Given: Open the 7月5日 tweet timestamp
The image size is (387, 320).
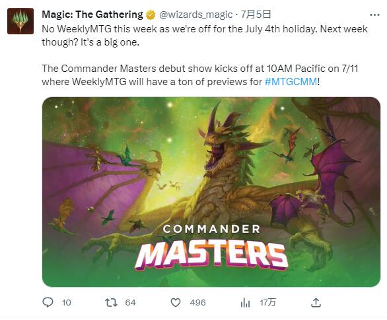Looking at the screenshot, I should 256,15.
